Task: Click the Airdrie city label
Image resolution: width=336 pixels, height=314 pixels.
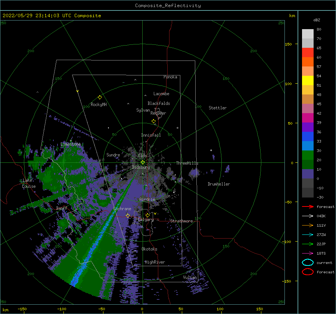Action: pos(147,199)
